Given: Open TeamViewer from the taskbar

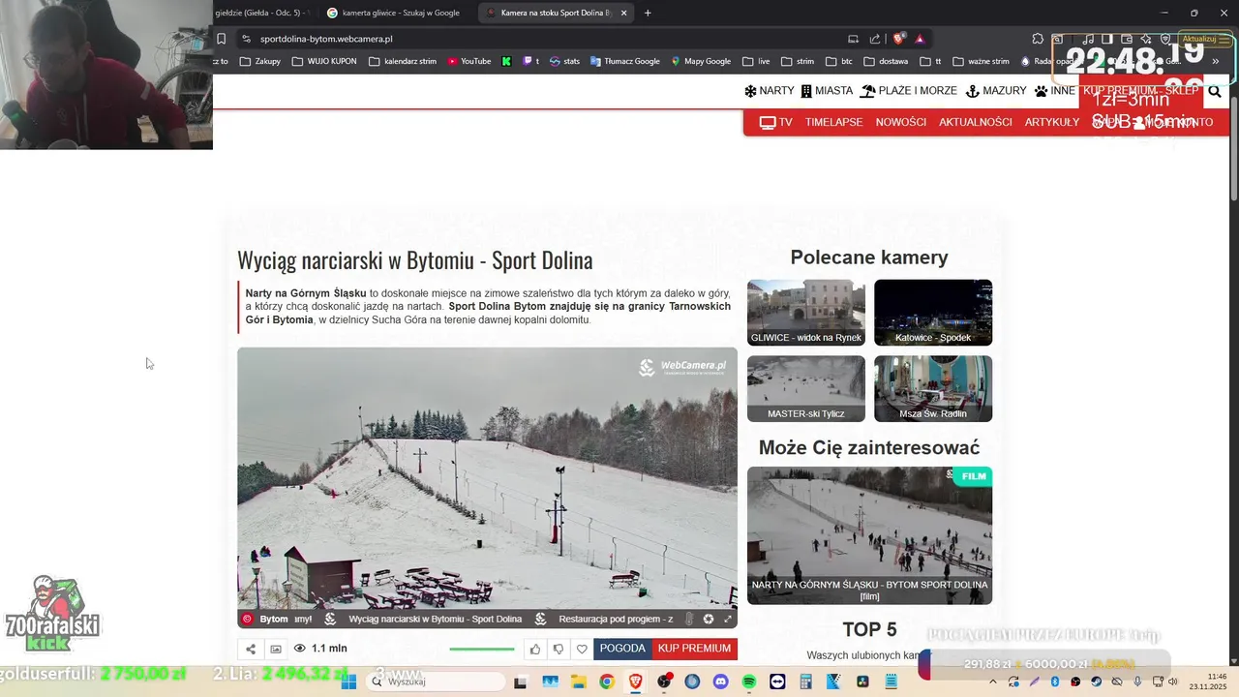Looking at the screenshot, I should point(777,682).
